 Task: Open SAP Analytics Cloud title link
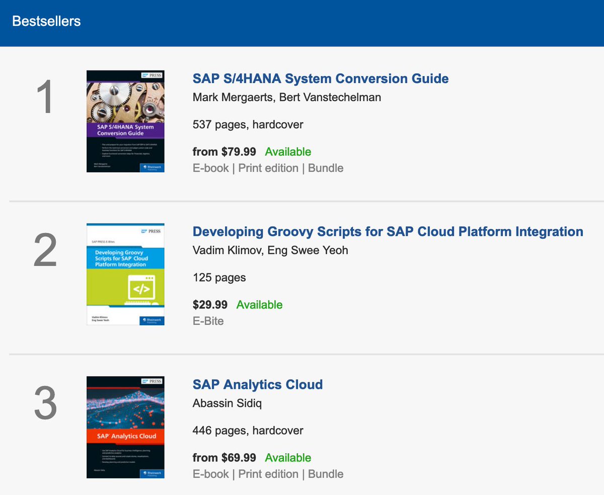click(x=257, y=385)
